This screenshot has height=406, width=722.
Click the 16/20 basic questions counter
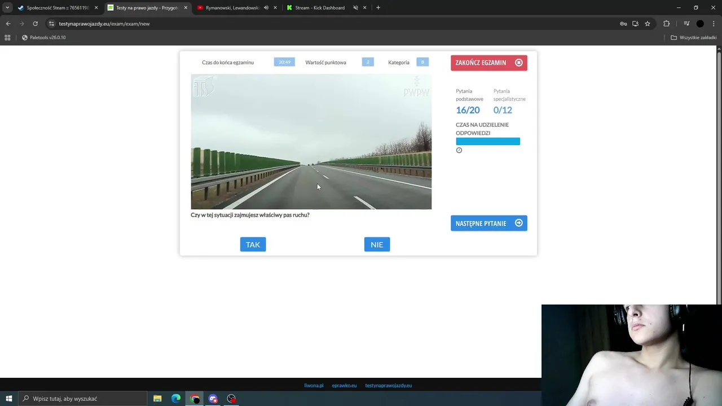468,110
